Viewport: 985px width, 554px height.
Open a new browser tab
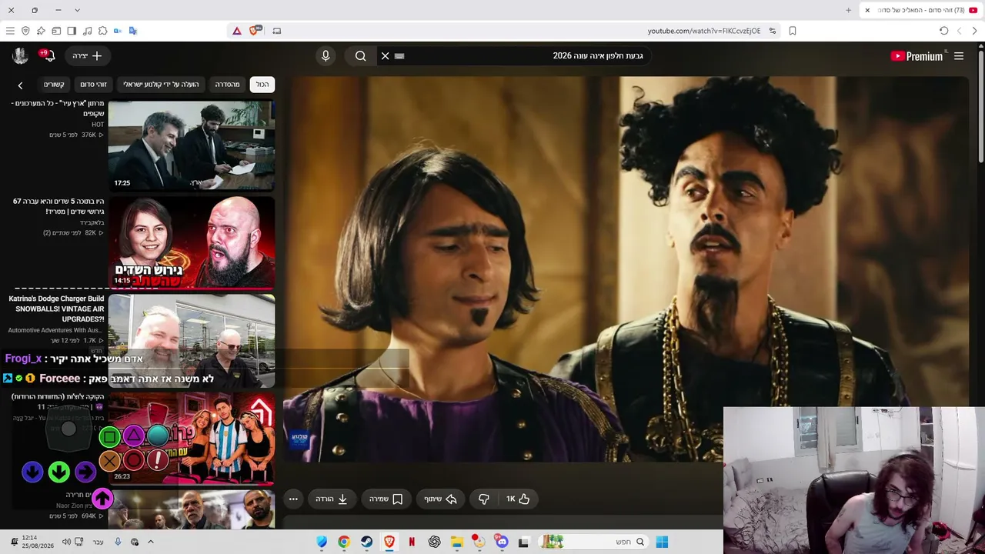point(848,10)
